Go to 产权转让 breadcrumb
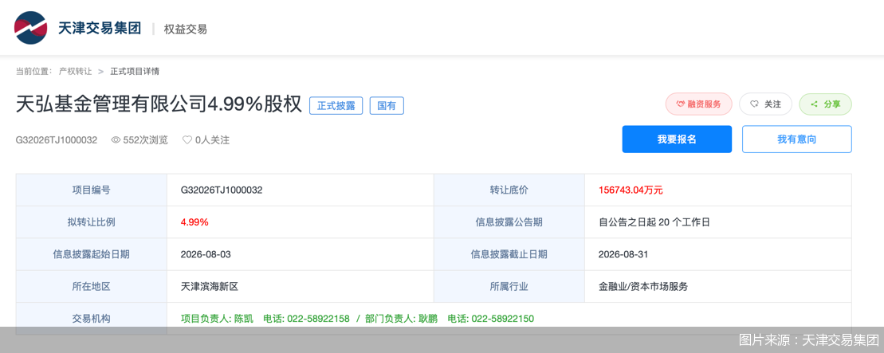884x353 pixels. coord(76,72)
